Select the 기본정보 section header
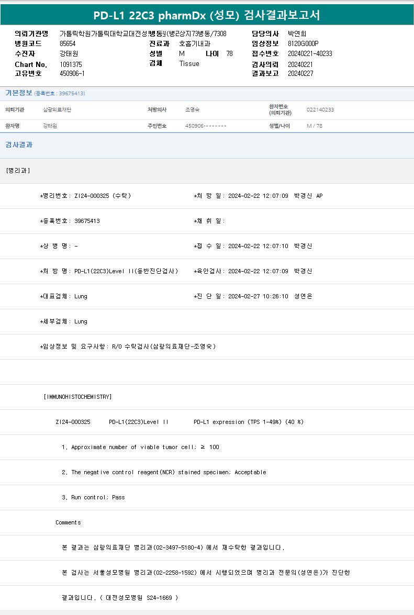 19,93
